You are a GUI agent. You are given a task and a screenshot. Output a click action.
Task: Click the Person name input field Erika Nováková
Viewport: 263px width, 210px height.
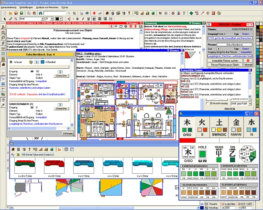pyautogui.click(x=234, y=44)
